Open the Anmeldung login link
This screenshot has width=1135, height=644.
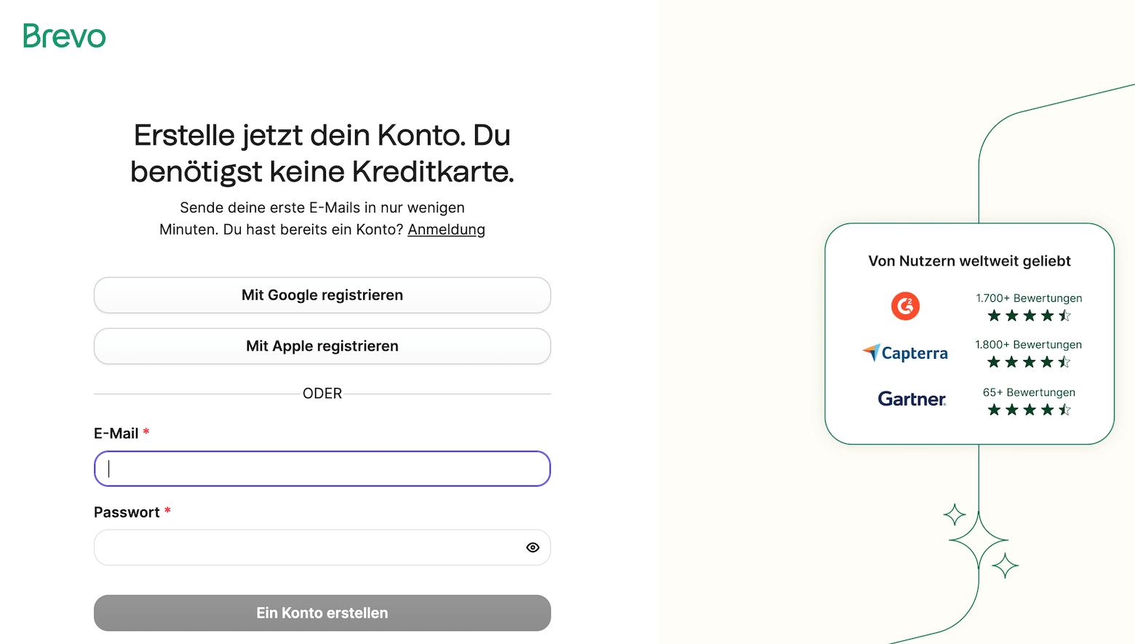446,229
